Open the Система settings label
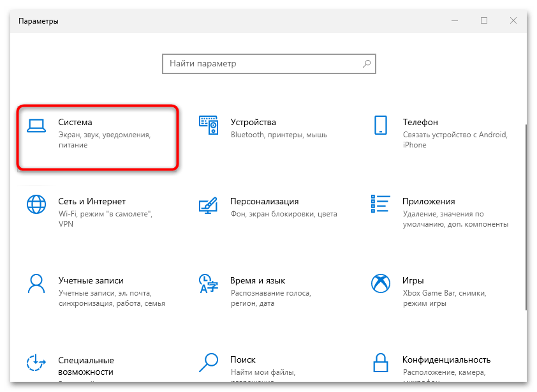The width and height of the screenshot is (537, 392). coord(75,122)
